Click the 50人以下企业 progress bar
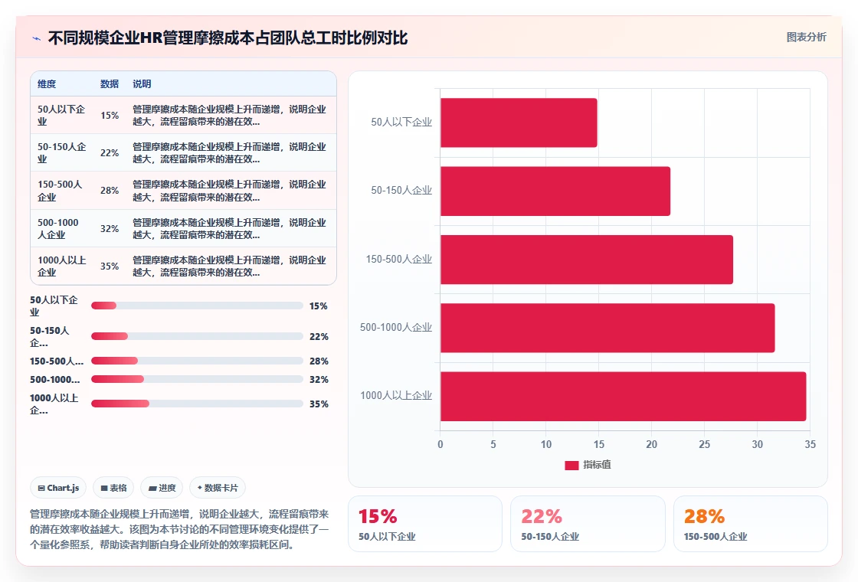 coord(197,306)
